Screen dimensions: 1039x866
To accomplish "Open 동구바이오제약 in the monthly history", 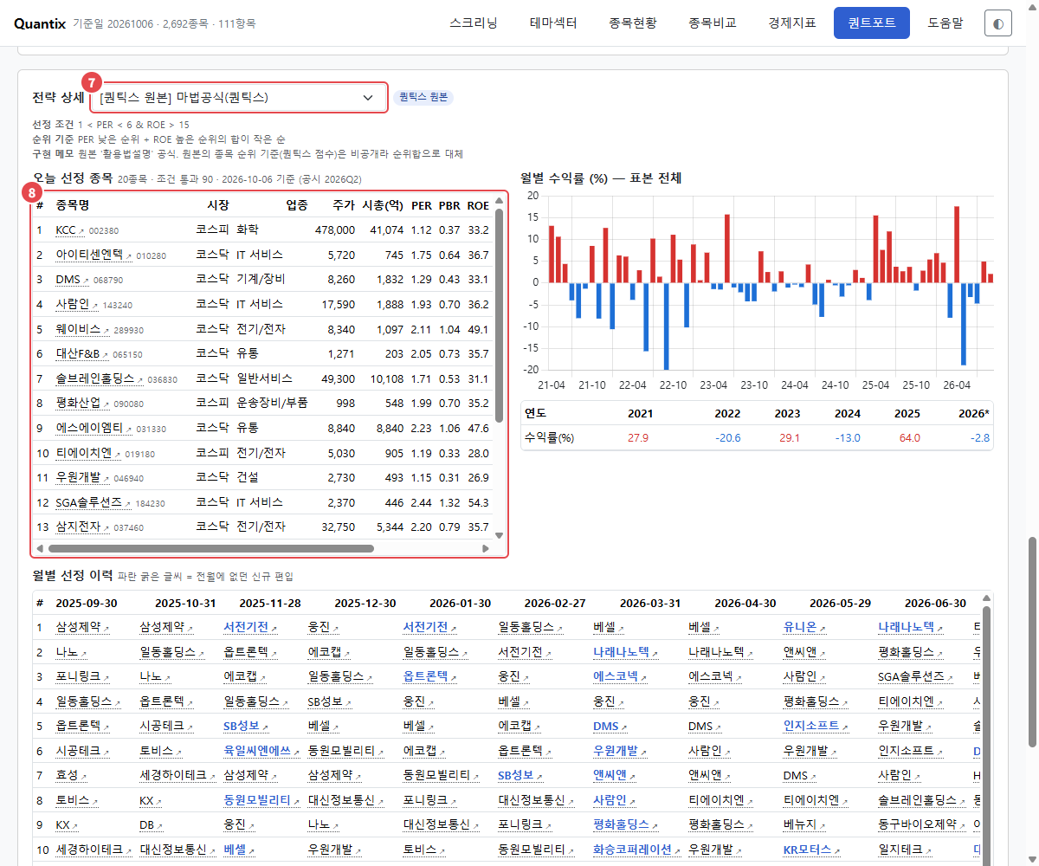I will click(x=921, y=825).
